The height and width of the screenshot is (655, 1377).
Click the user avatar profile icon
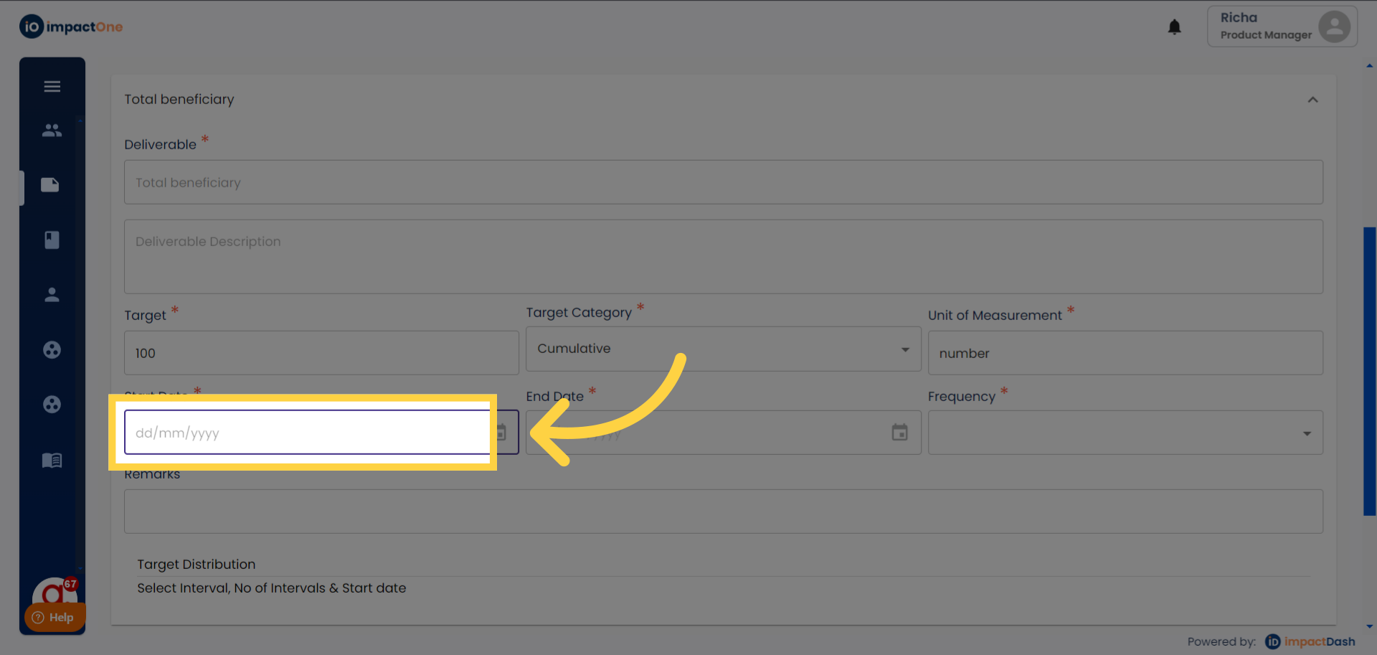coord(1334,27)
